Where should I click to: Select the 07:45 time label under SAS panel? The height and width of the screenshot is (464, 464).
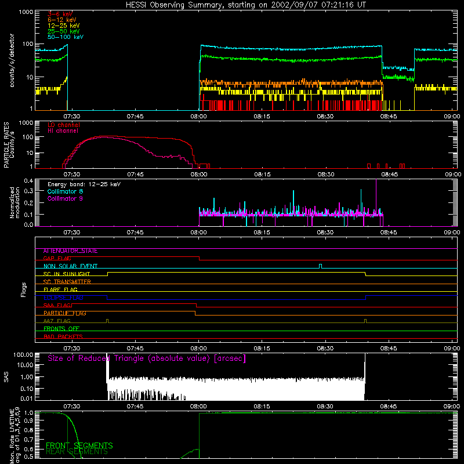click(135, 407)
